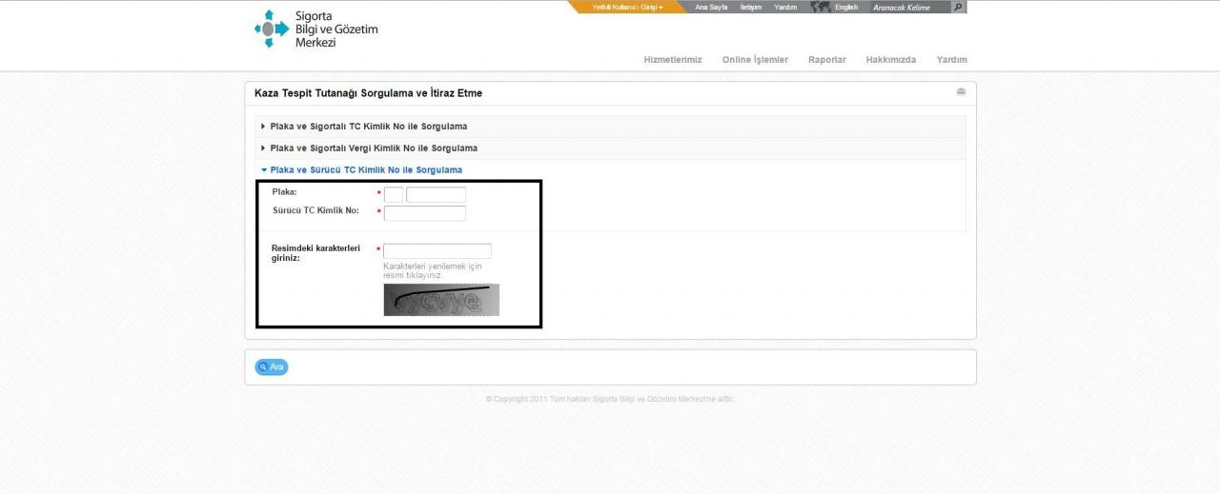Click the world map language icon

[820, 7]
